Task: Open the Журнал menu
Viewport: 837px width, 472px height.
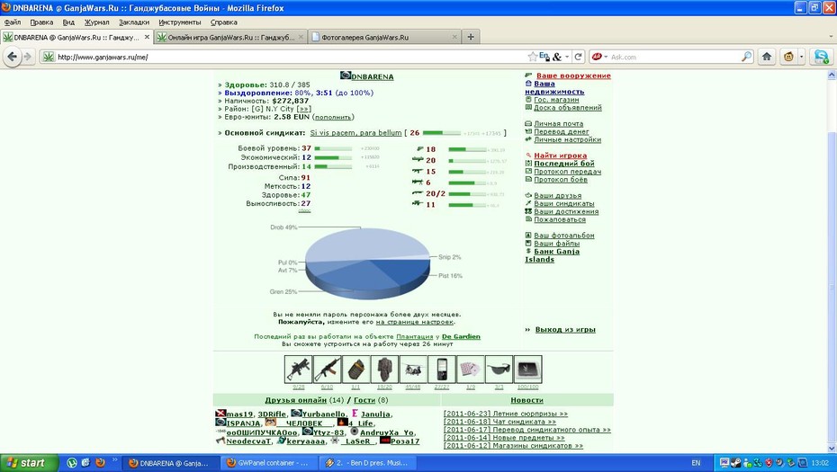Action: [x=96, y=22]
